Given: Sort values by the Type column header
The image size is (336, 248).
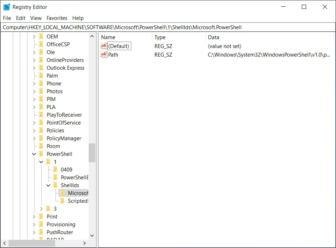Looking at the screenshot, I should (179, 37).
